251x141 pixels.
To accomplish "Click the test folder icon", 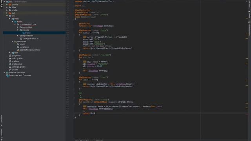I will [13, 52].
